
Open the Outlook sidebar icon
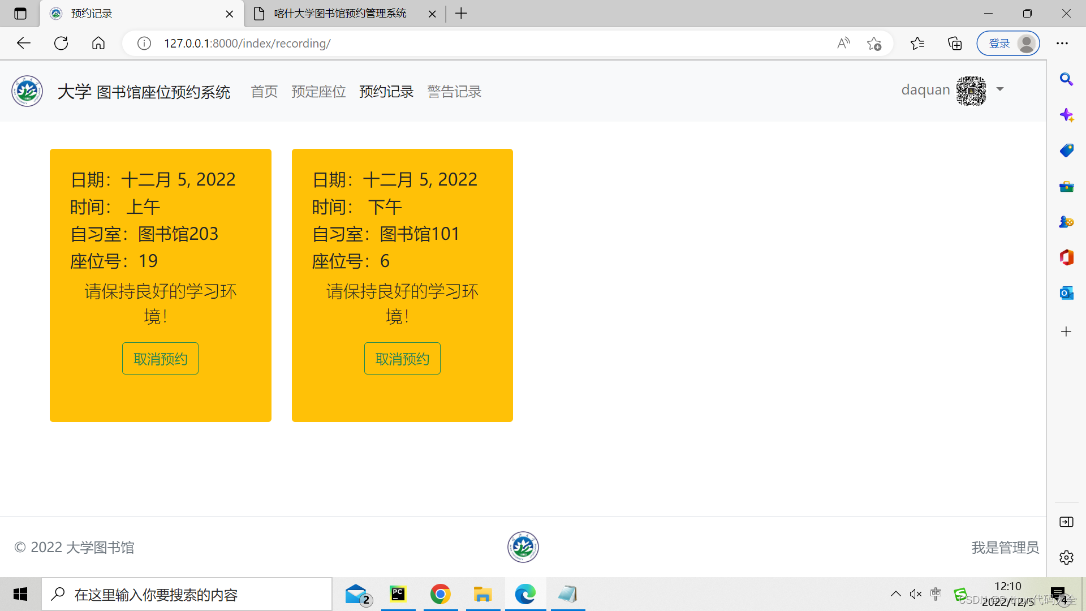click(1066, 293)
